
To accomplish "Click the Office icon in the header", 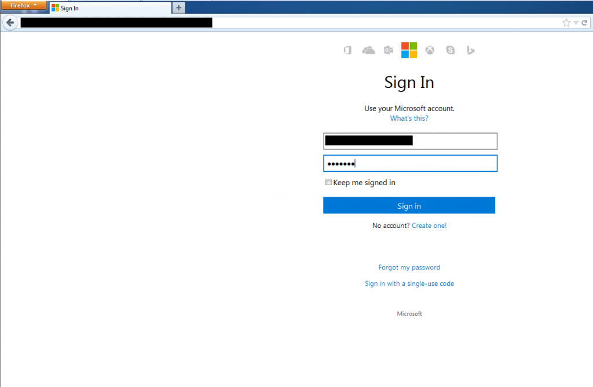I will [347, 50].
